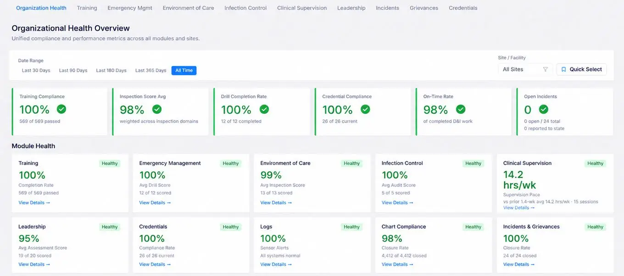Open View Details for Chart Compliance

click(397, 264)
